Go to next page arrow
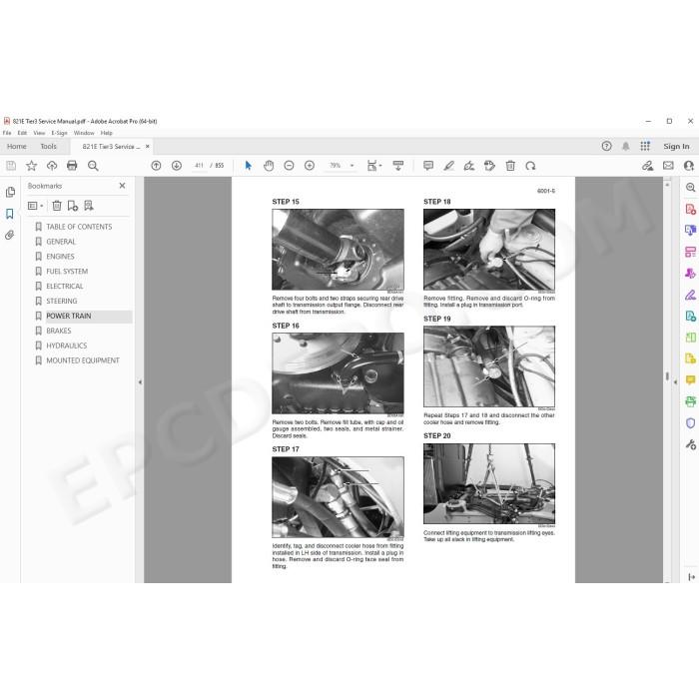Viewport: 699px width, 699px height. 177,166
